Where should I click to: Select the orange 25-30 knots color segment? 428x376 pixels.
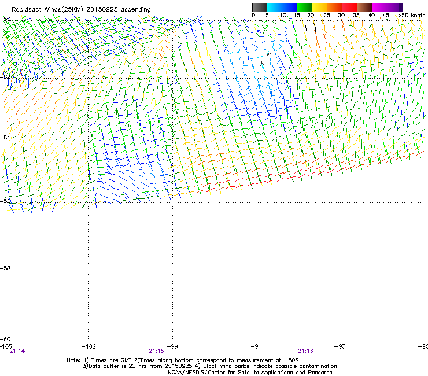tap(334, 7)
